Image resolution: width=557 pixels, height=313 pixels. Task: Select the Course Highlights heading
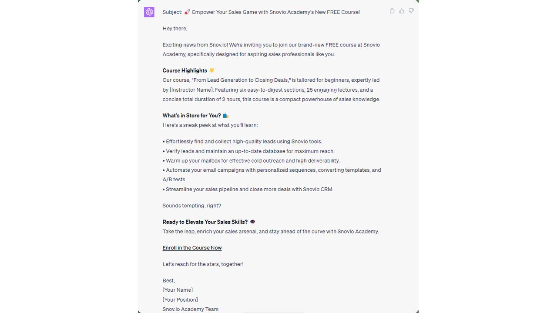[185, 70]
